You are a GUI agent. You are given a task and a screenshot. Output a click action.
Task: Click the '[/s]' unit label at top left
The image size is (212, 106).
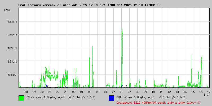pos(7,10)
